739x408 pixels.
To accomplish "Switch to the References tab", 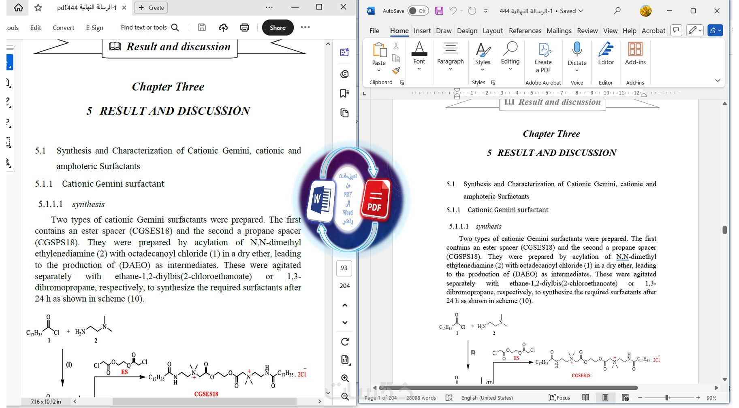I will 525,31.
